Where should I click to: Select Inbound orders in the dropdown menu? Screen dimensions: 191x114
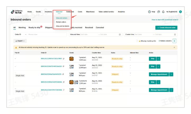[62, 18]
